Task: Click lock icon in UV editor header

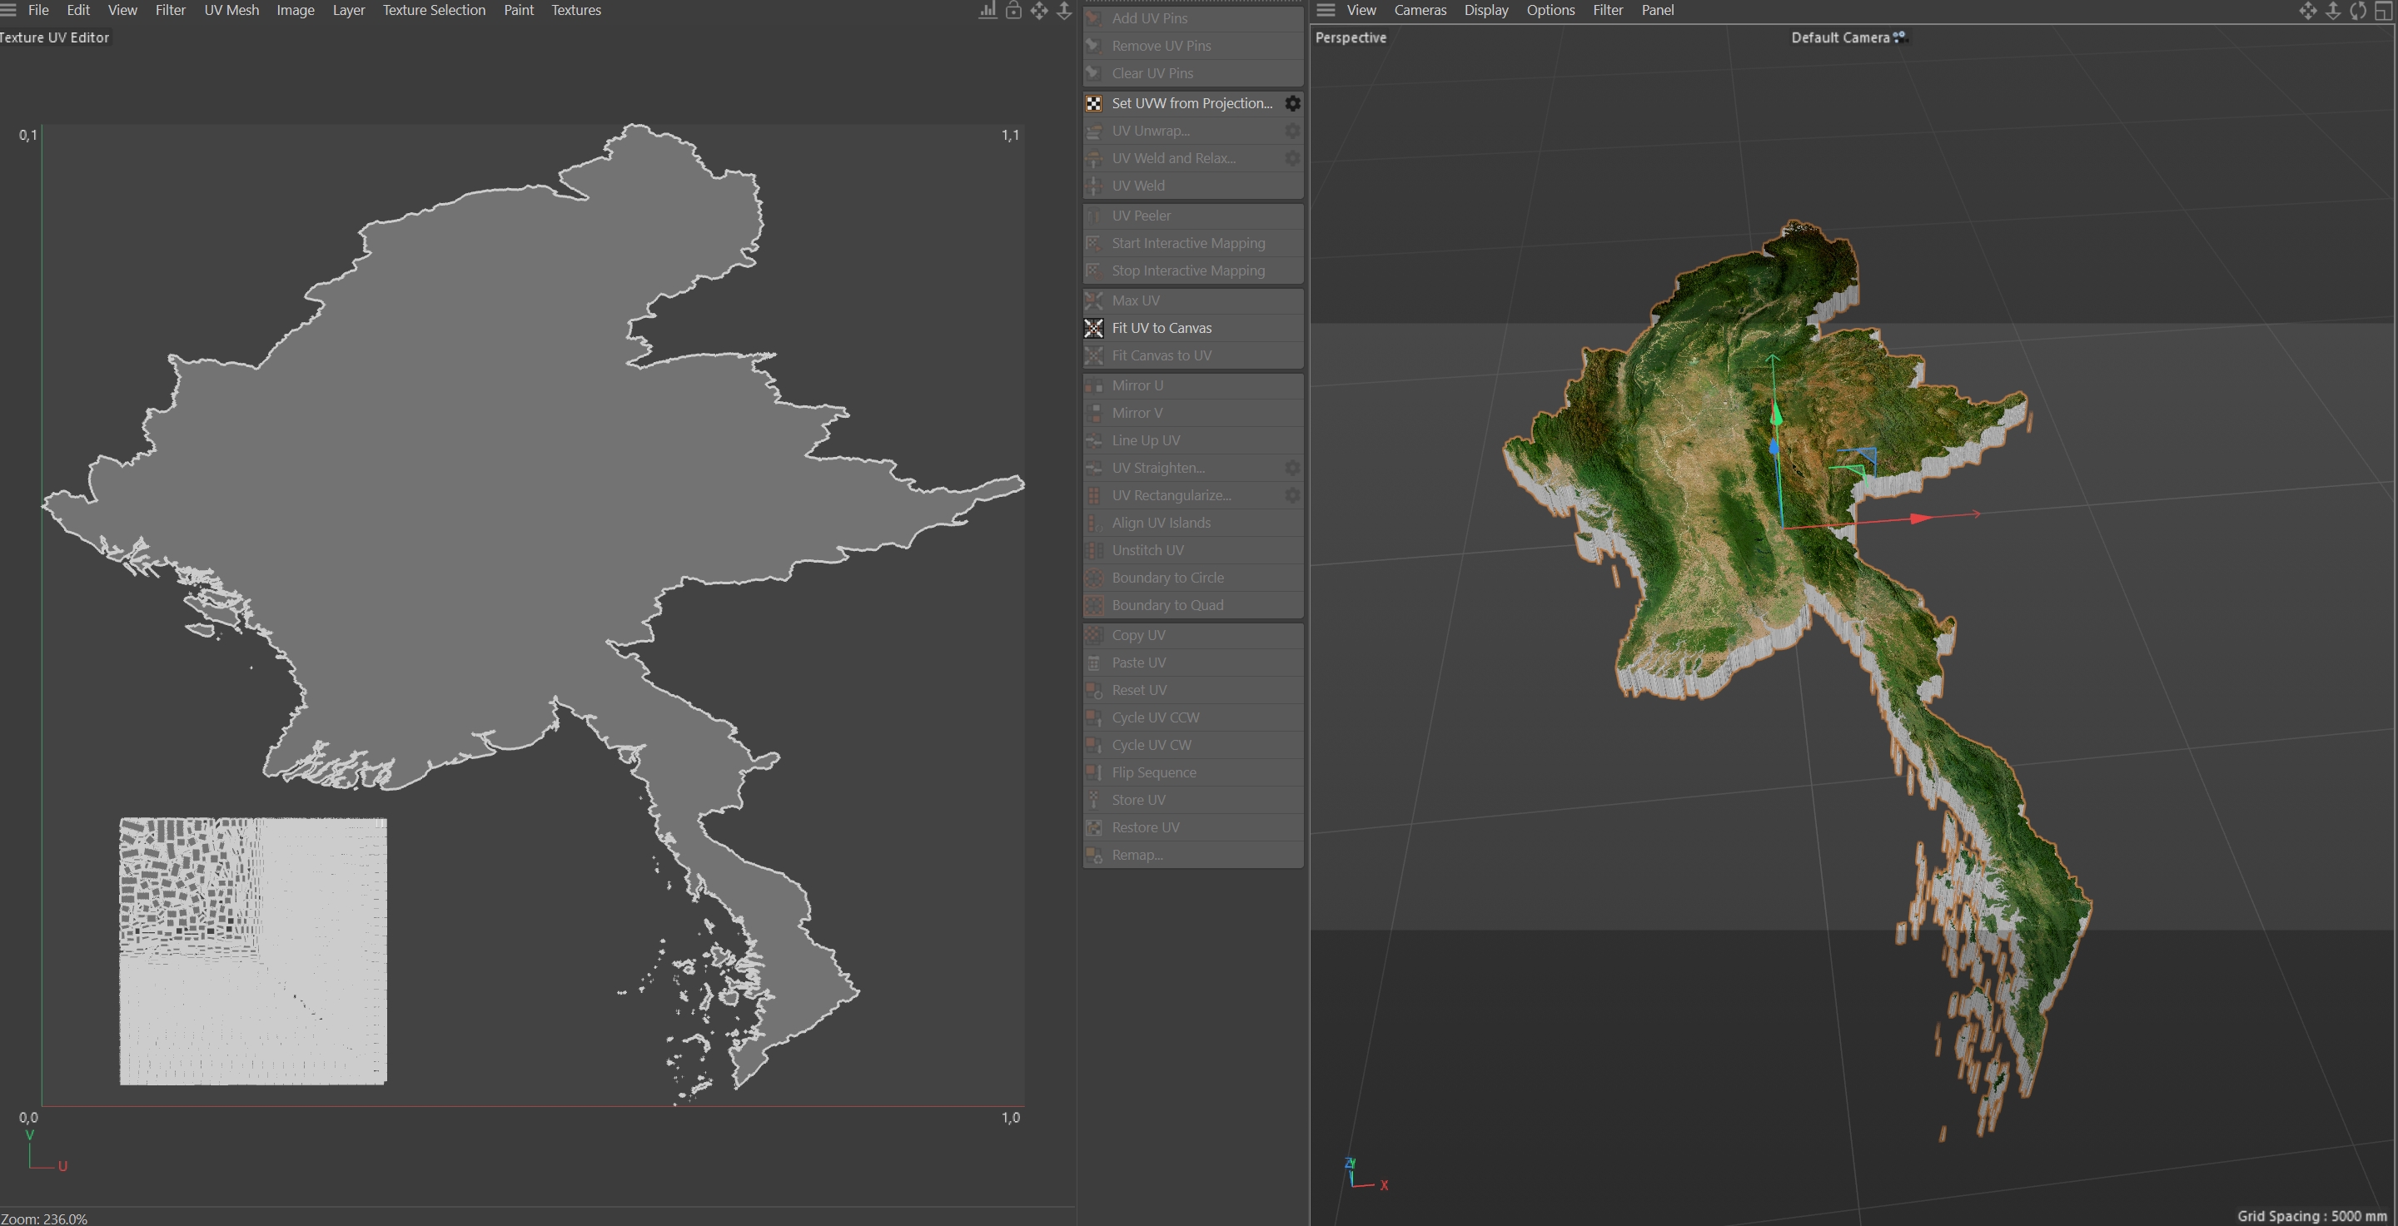Action: tap(1012, 10)
